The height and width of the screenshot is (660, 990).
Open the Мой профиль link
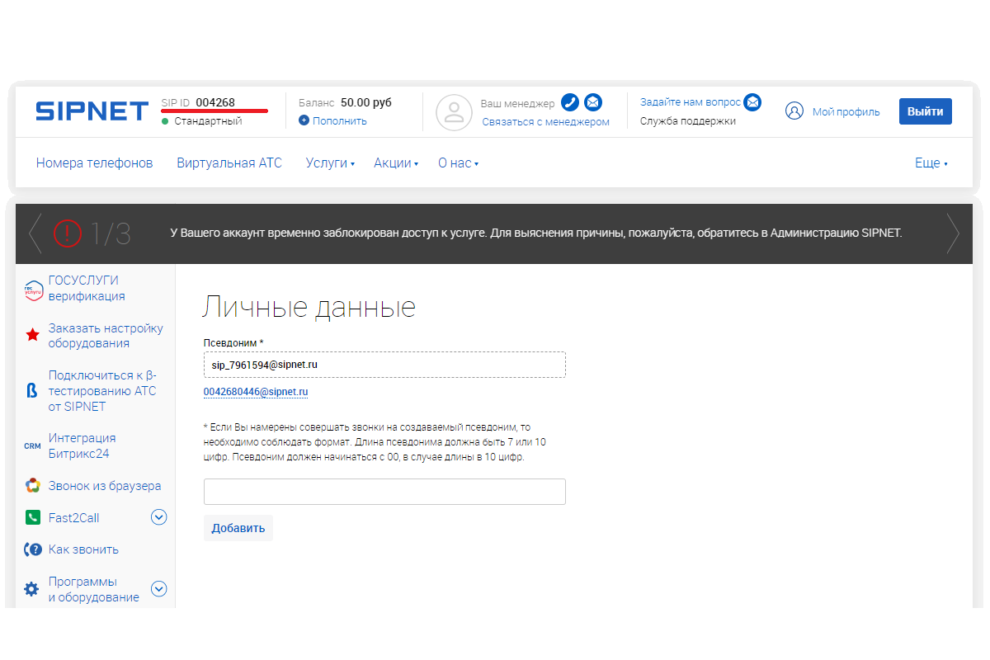tap(846, 112)
